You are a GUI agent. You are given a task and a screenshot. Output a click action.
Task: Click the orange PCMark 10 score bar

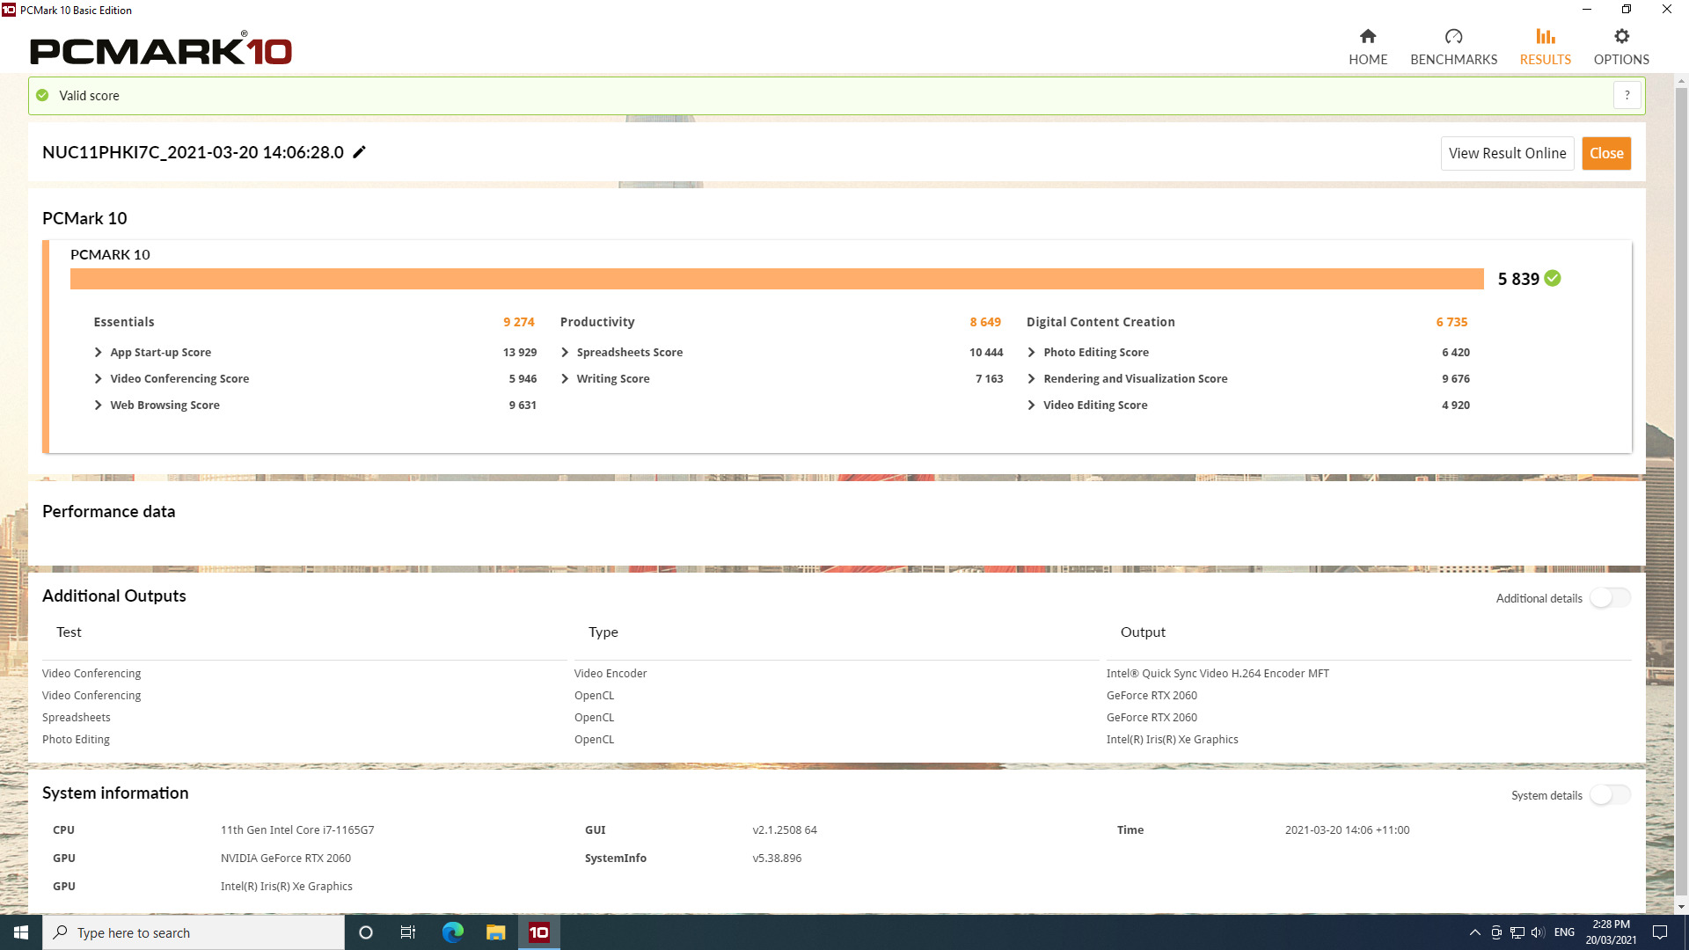tap(777, 279)
